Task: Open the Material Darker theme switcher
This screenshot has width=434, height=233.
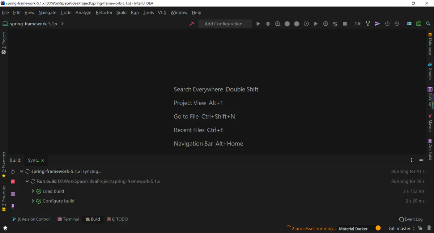Action: pyautogui.click(x=353, y=229)
